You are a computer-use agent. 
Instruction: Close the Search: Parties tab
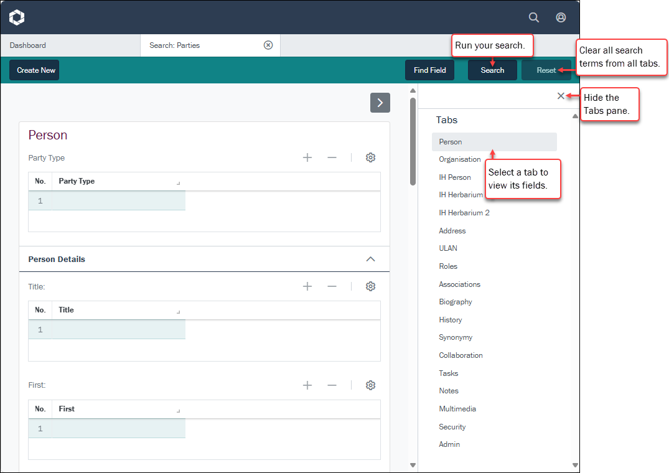point(268,45)
